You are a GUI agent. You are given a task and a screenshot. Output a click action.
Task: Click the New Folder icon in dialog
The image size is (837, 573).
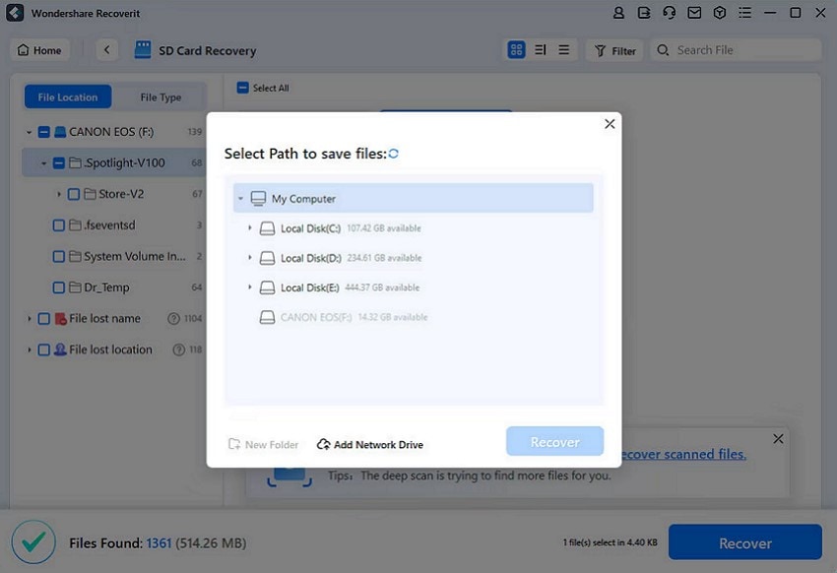tap(234, 444)
